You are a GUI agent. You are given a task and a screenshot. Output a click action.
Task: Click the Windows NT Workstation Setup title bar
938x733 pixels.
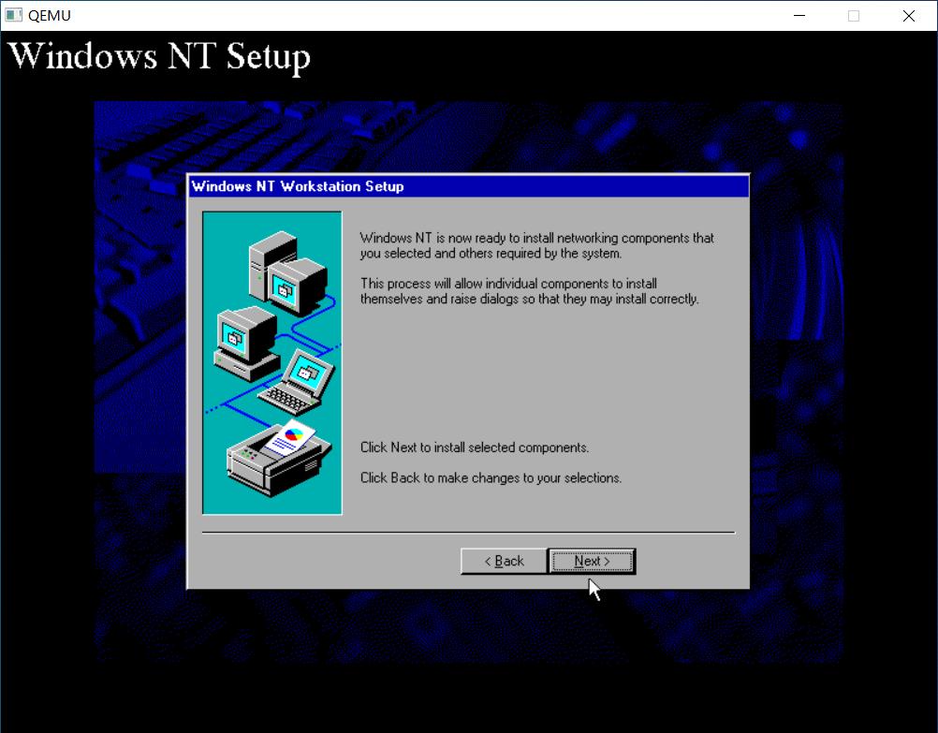pos(374,186)
